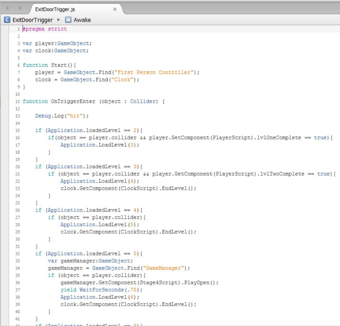The width and height of the screenshot is (340, 326).
Task: Open the Awake method breadcrumb dropdown
Action: tap(82, 20)
